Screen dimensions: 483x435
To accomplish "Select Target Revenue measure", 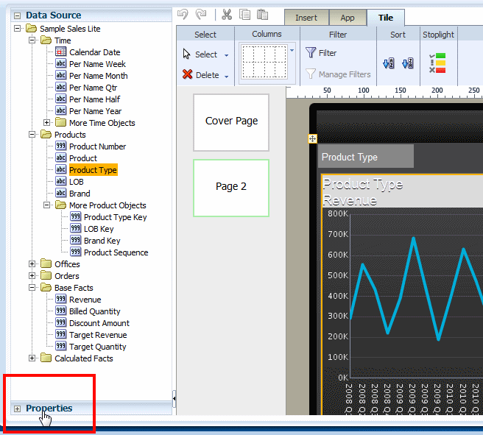I will 98,335.
